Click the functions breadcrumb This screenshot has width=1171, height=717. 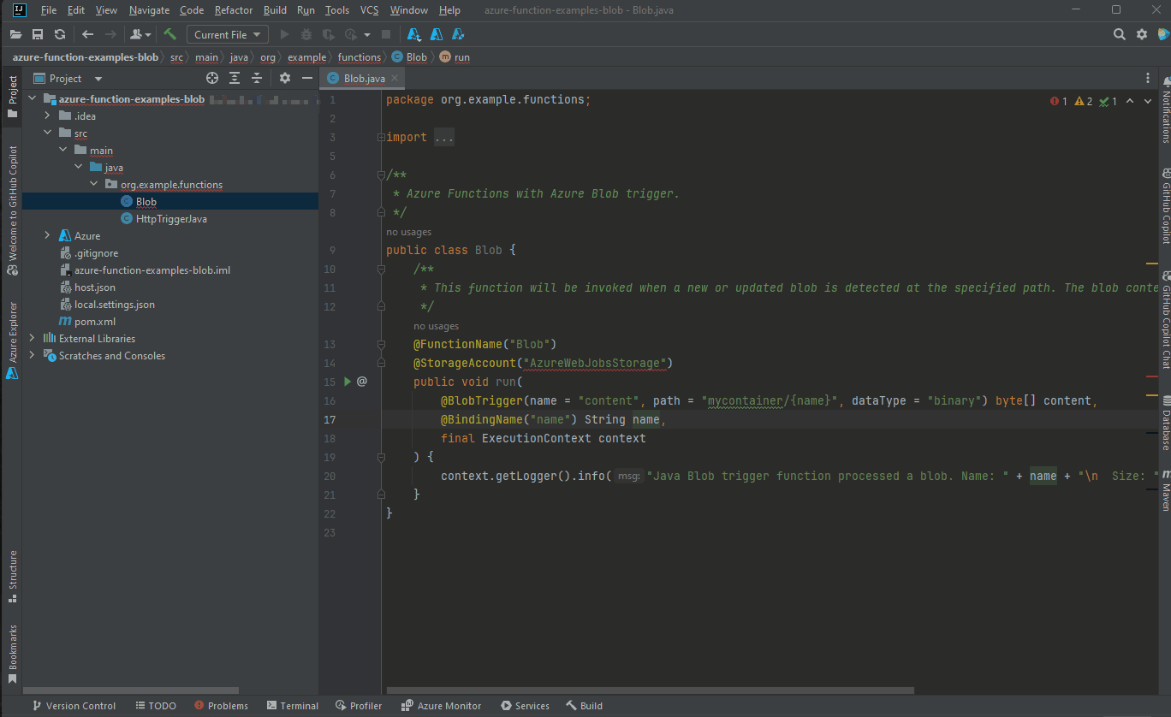coord(360,57)
